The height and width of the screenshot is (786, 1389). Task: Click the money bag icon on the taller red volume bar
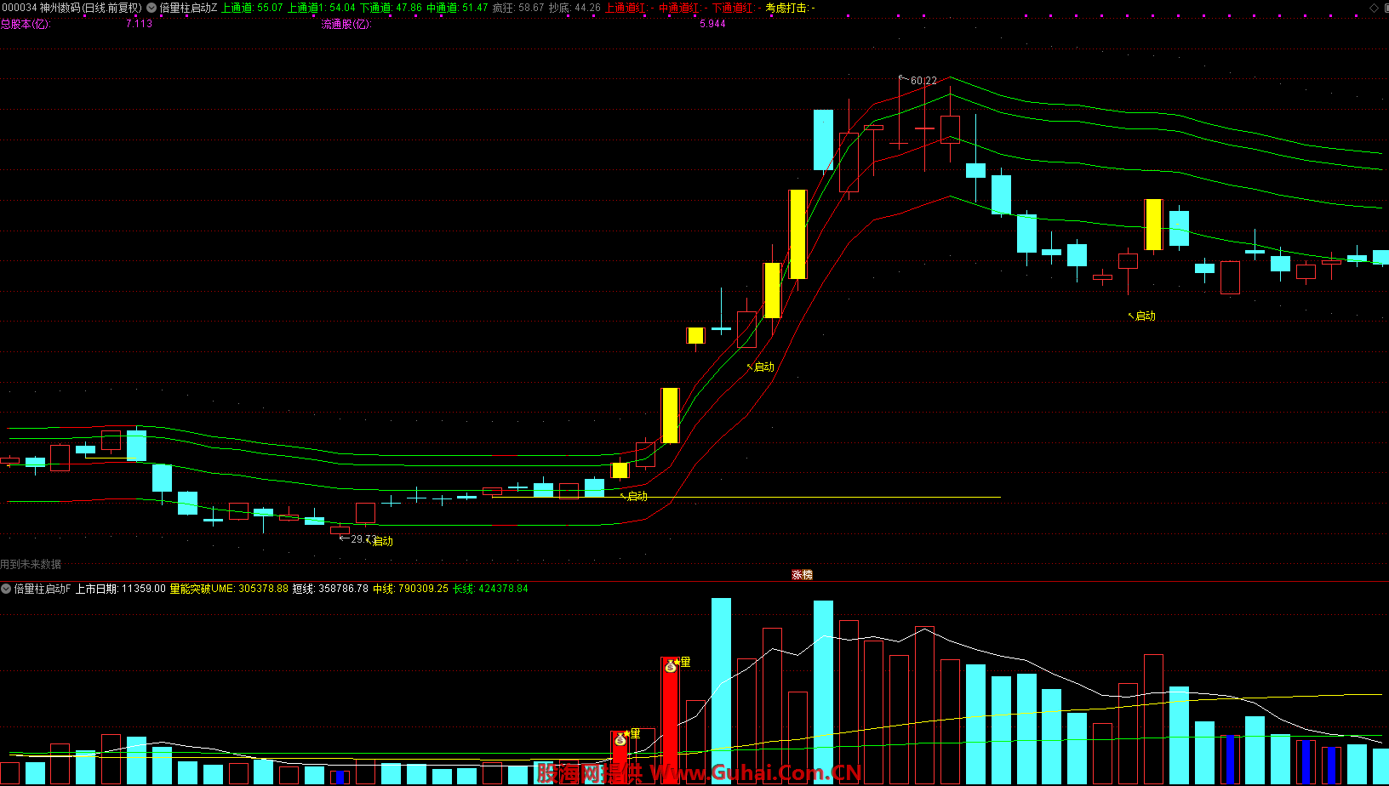(x=671, y=667)
